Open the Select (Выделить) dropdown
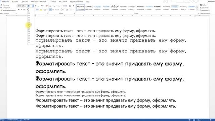The image size is (215, 121). point(205,10)
